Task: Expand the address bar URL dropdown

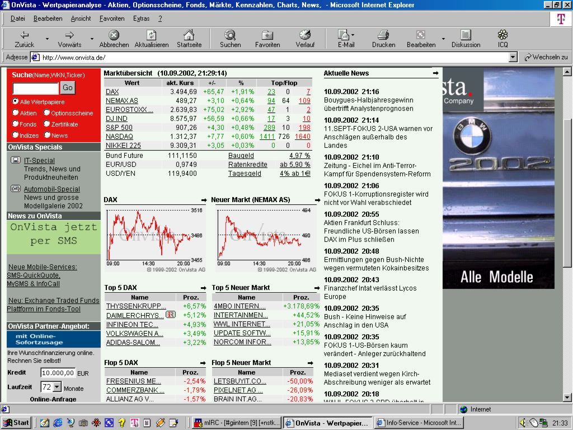Action: click(x=513, y=57)
